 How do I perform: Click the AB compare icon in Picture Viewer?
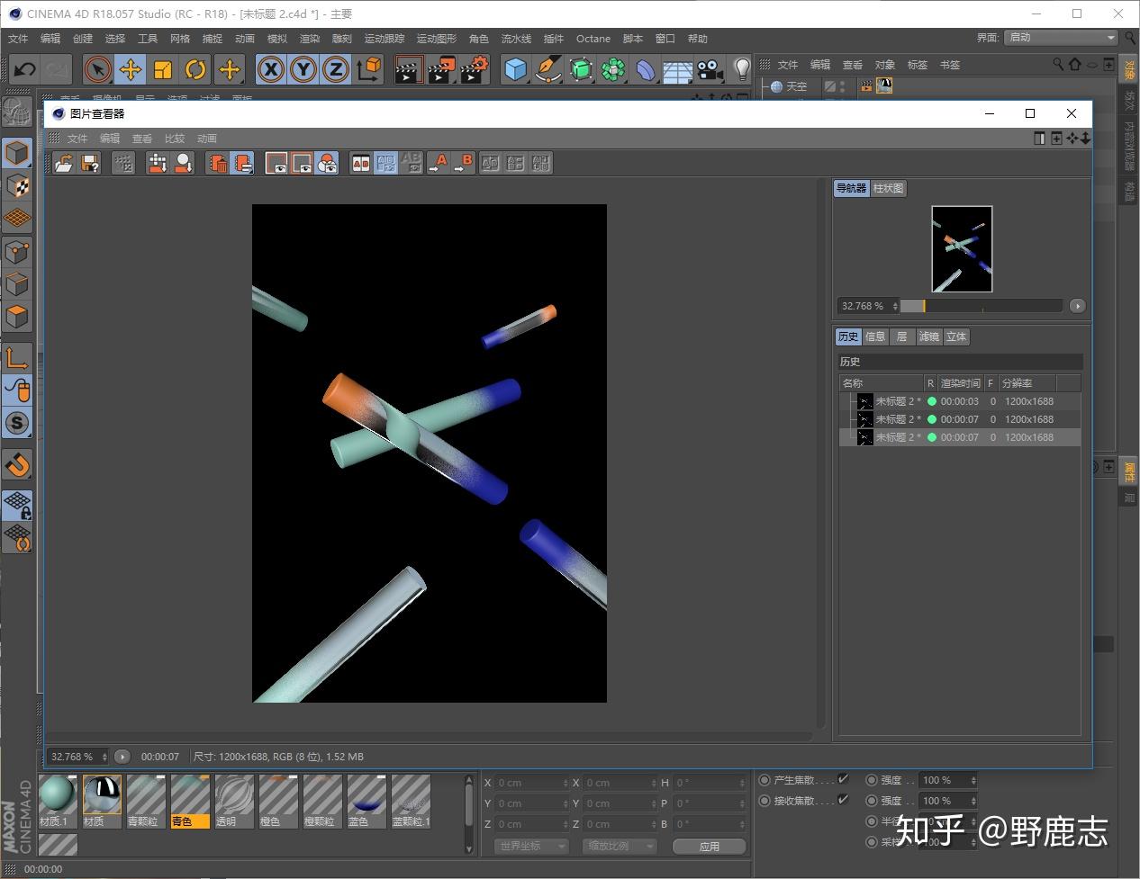coord(360,163)
